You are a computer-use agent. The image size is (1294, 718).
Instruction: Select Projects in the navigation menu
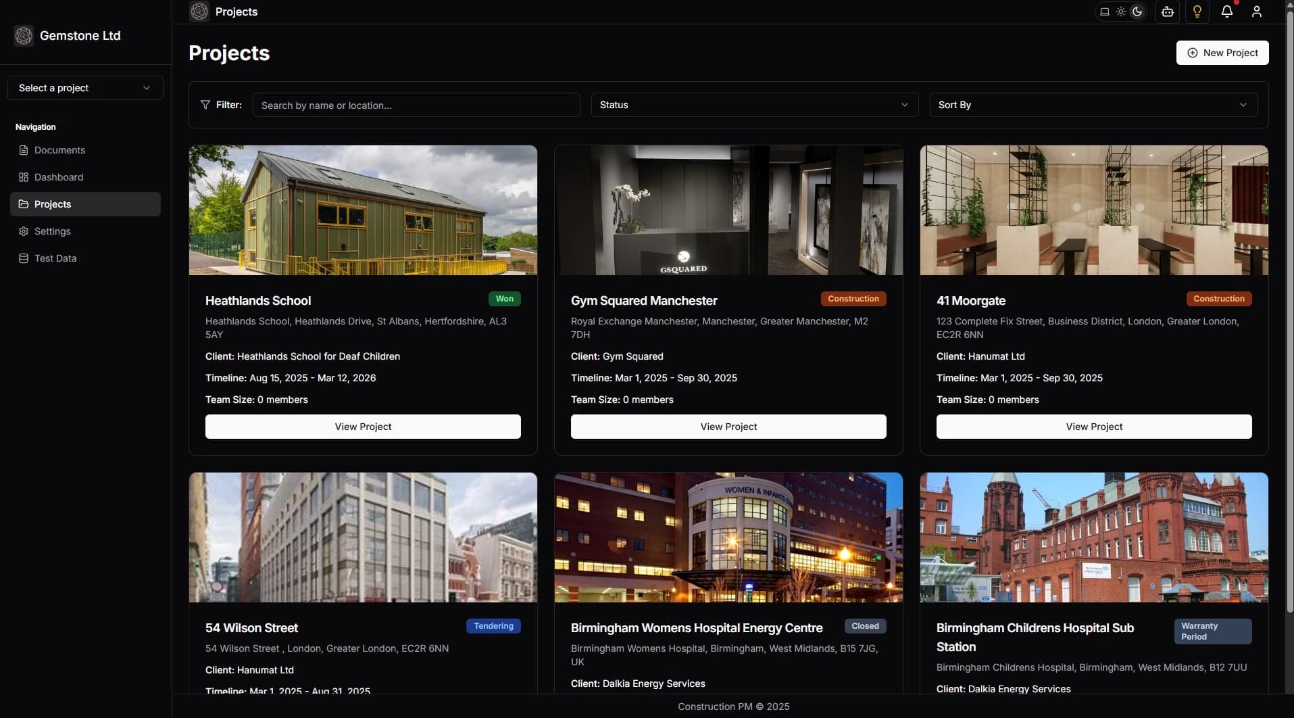coord(54,204)
